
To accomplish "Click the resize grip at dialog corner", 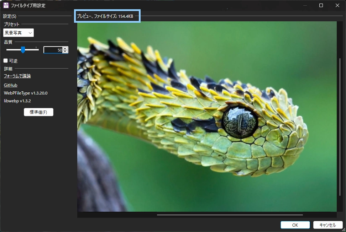I will [344, 230].
